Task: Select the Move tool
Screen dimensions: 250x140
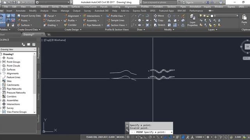Action: pos(159,16)
